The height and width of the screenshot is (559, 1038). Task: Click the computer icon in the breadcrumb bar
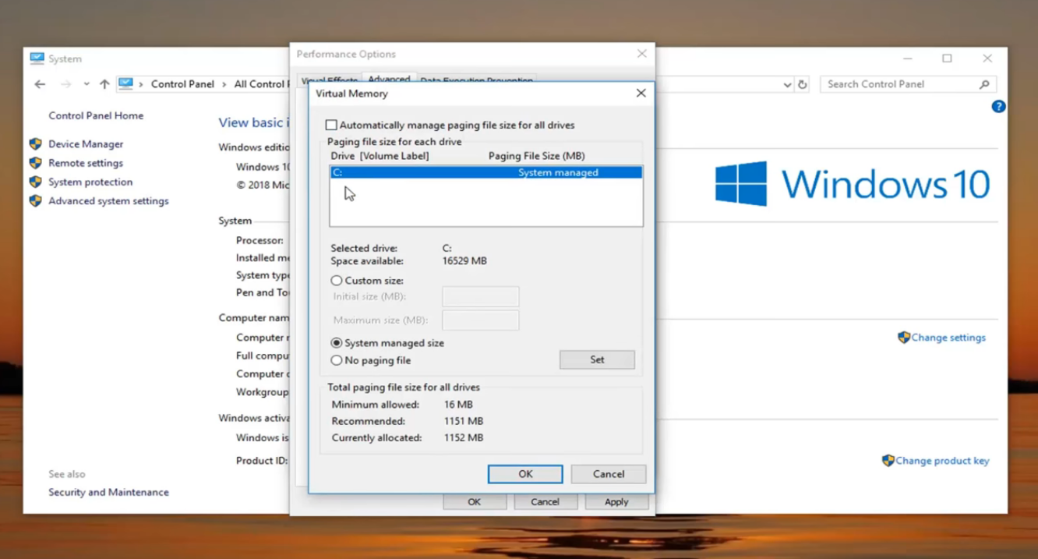pyautogui.click(x=127, y=83)
